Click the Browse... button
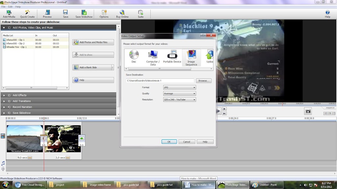337x189 pixels. tap(203, 81)
